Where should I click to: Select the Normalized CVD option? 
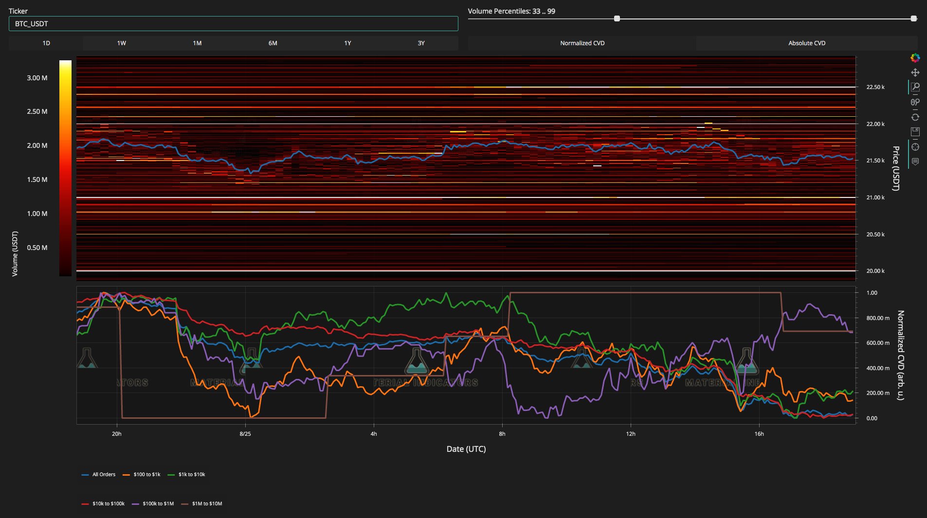(582, 43)
